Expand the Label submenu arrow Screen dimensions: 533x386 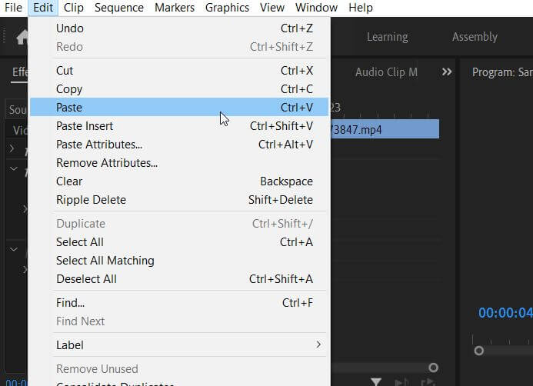[x=318, y=345]
